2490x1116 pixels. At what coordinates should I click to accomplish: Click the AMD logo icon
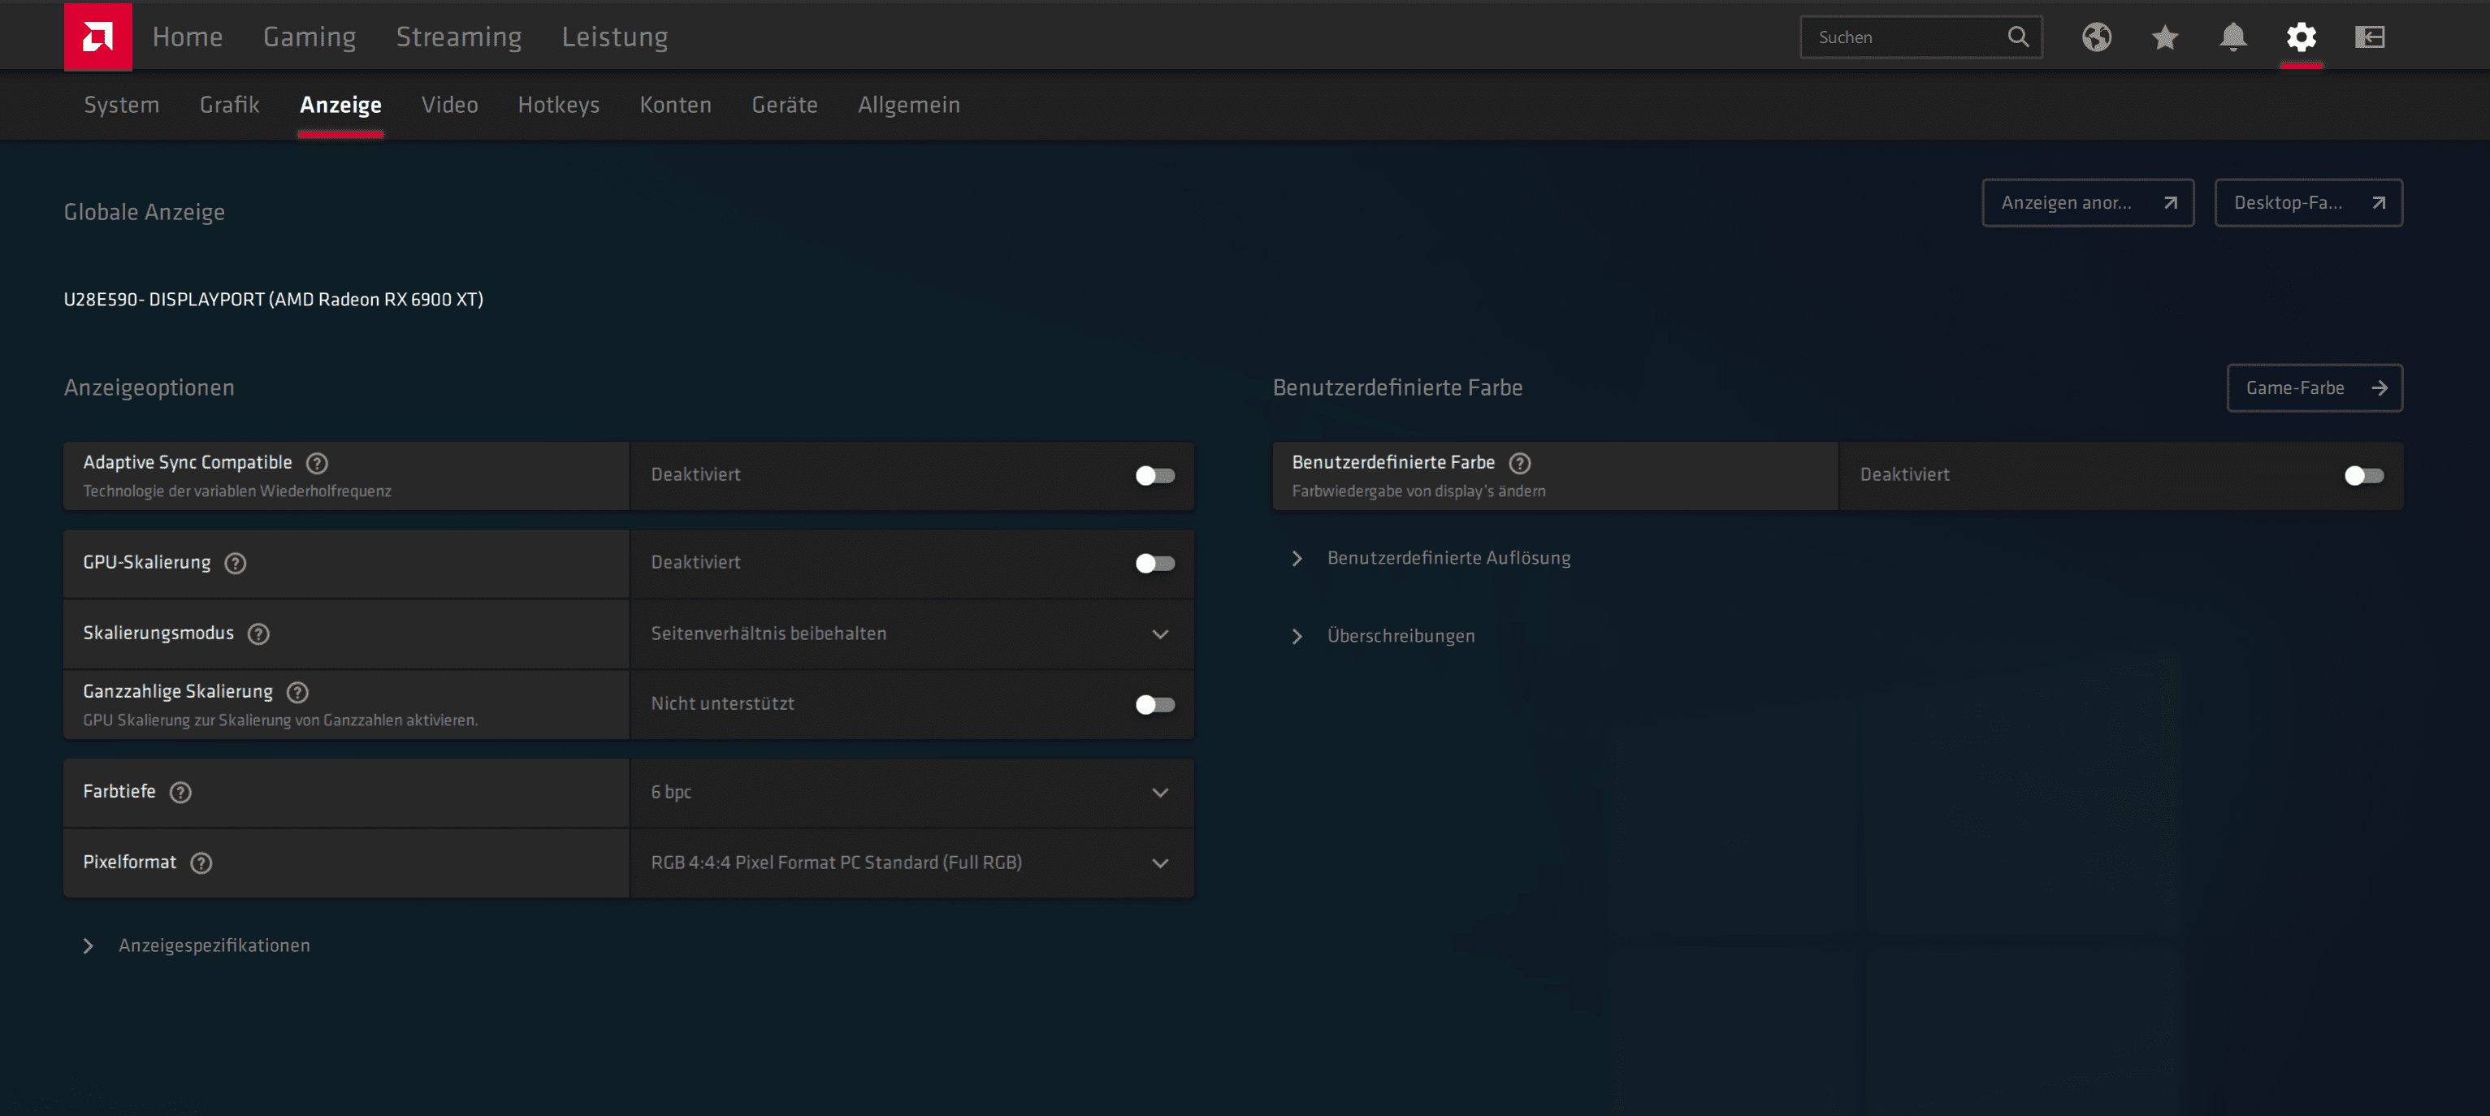click(97, 37)
